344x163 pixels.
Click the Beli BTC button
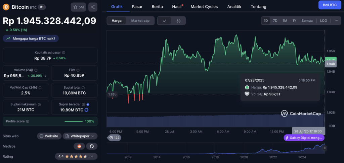[x=330, y=5]
